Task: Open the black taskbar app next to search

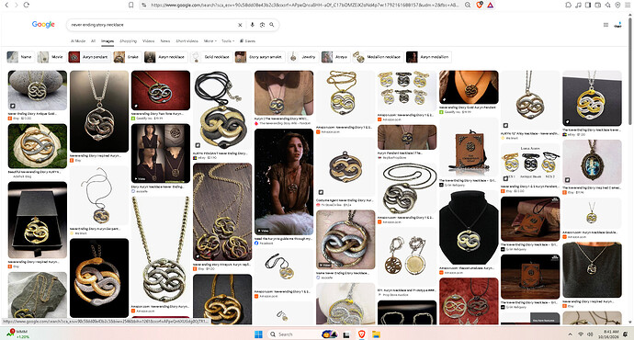Action: point(346,334)
